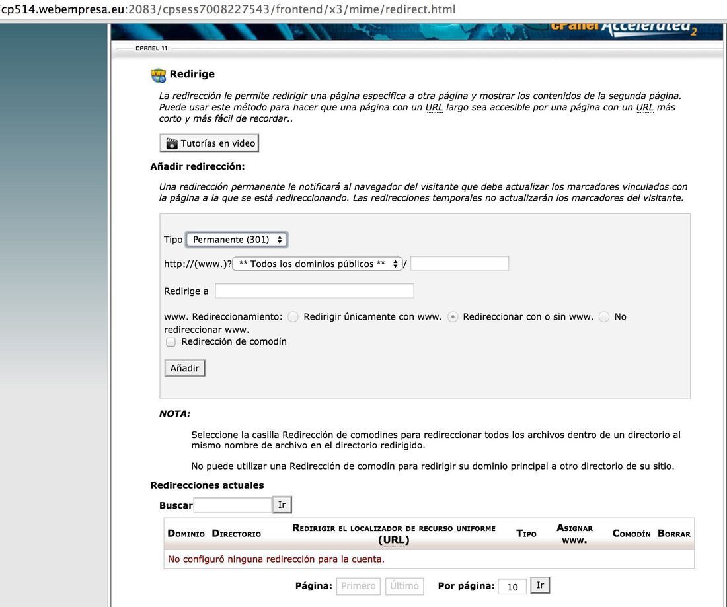Click the CPANEL 11 label
Screen dimensions: 727x607
click(151, 48)
